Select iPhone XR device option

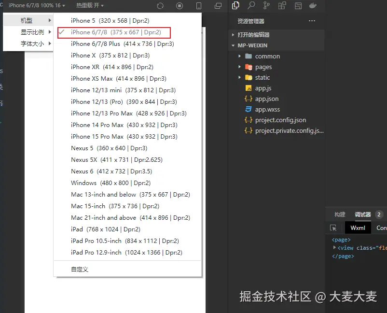(x=127, y=67)
